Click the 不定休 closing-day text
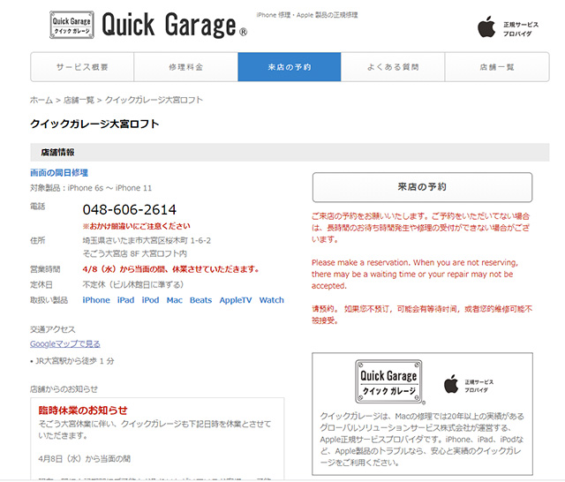The image size is (565, 482). pos(133,284)
